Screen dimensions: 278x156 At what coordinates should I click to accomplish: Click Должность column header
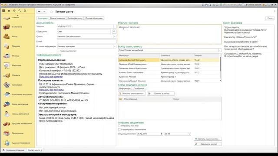(x=176, y=55)
